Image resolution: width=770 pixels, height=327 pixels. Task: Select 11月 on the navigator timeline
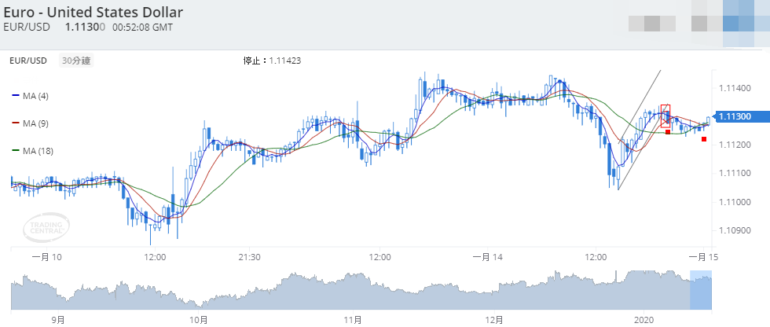coord(353,319)
